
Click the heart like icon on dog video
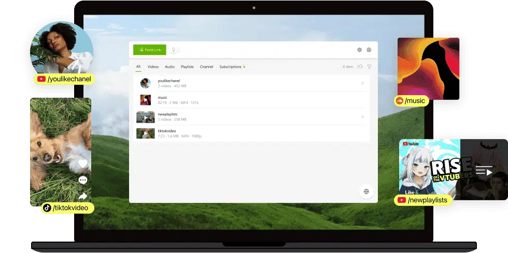(x=83, y=163)
